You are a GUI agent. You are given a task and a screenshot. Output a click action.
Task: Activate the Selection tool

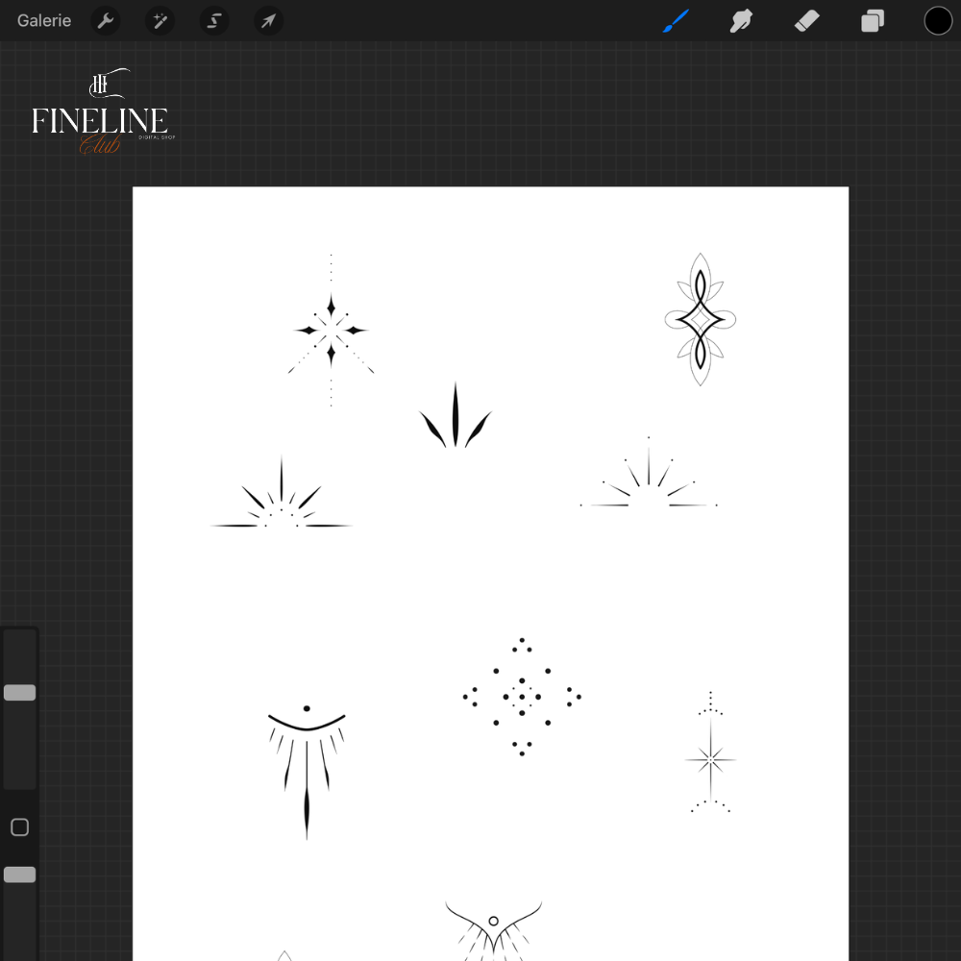pyautogui.click(x=214, y=20)
